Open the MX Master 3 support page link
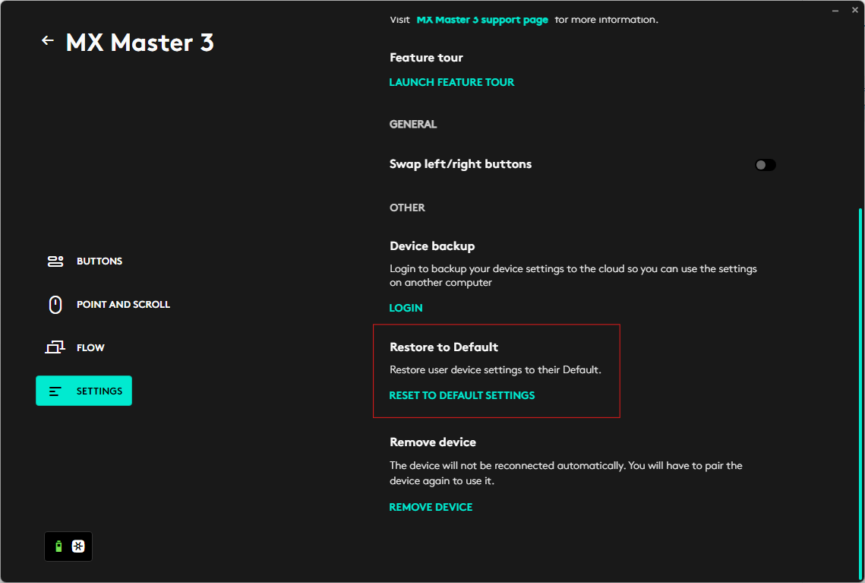The image size is (865, 583). click(x=482, y=20)
